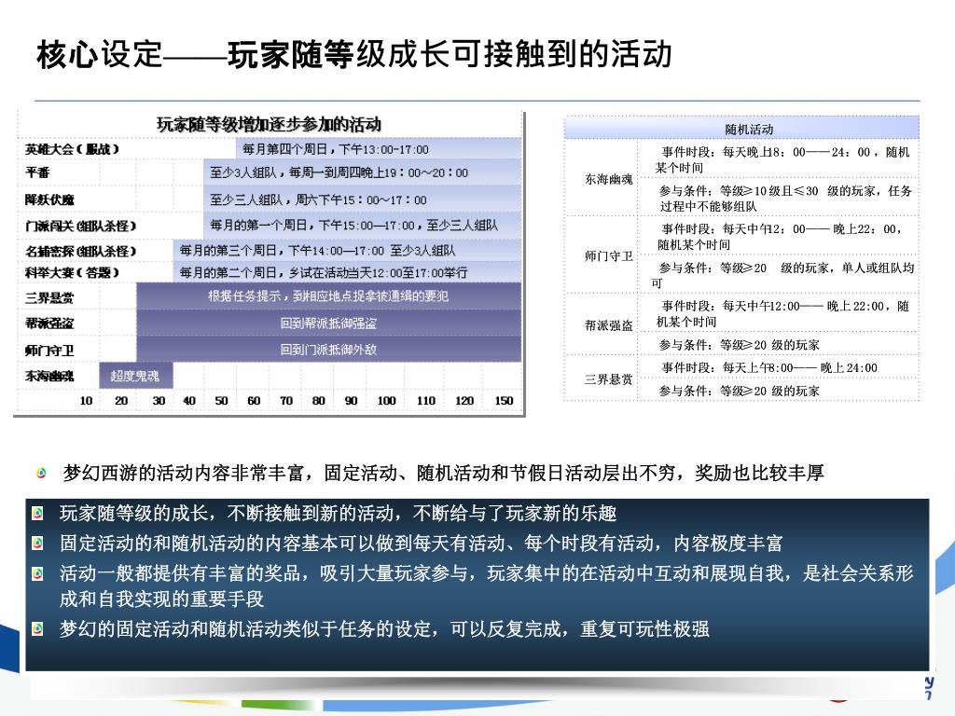The height and width of the screenshot is (716, 955).
Task: Select bar 至少3人组队，每周一到周四晚上19:00~20:00
Action: click(x=363, y=172)
